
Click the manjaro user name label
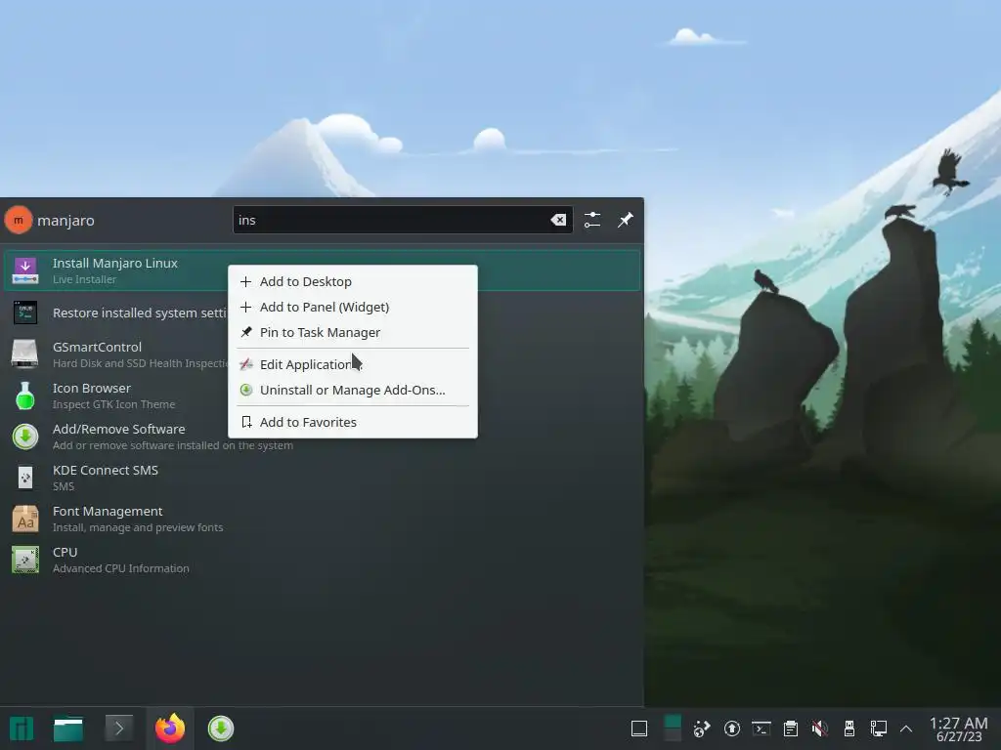(65, 221)
